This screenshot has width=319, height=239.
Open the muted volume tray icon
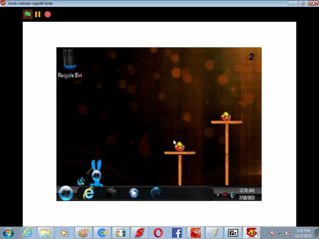tap(288, 233)
